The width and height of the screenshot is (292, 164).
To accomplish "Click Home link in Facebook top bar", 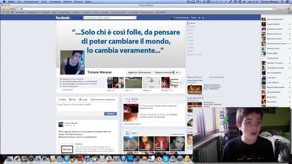I will point(193,18).
